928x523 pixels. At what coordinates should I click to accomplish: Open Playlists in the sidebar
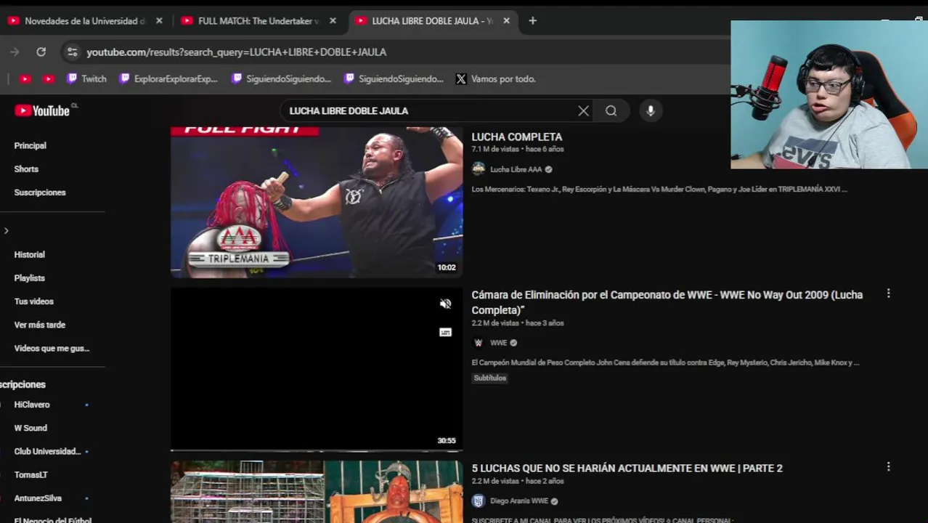point(30,277)
